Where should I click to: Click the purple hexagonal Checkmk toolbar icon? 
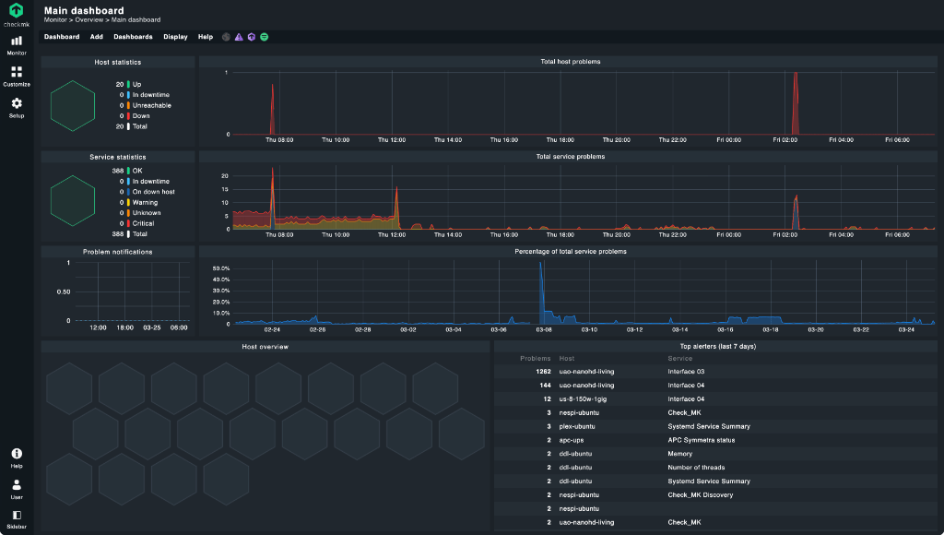coord(252,36)
